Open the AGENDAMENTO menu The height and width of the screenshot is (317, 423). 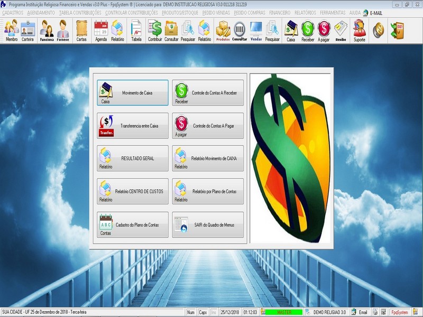coord(41,13)
